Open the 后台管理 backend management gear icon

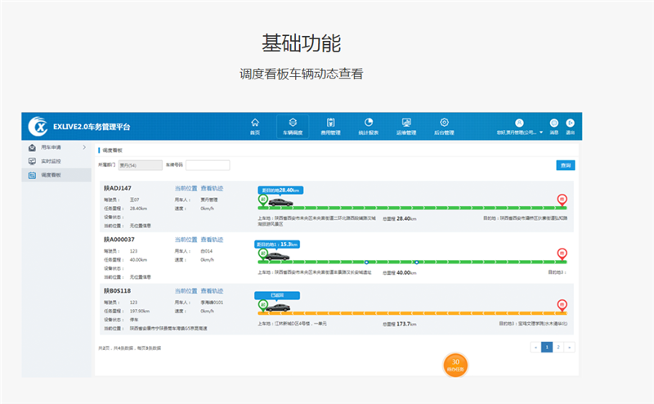pos(444,125)
